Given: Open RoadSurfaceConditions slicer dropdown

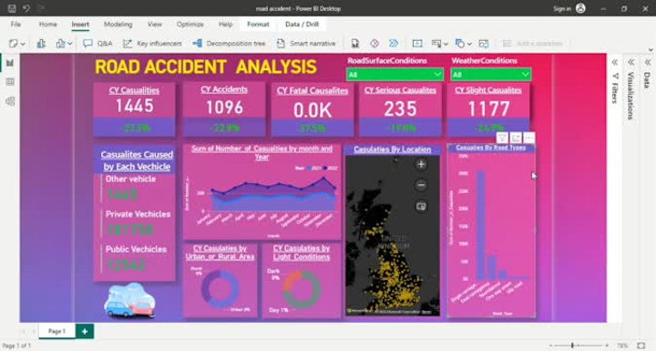Looking at the screenshot, I should tap(395, 75).
